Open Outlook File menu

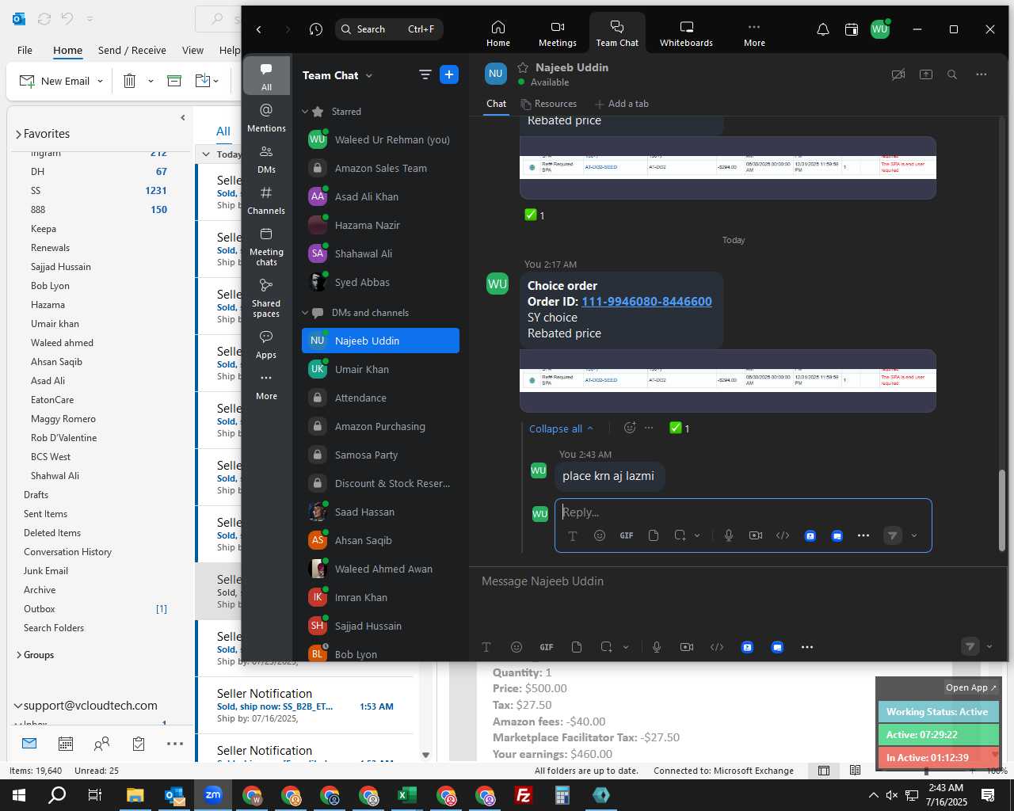point(25,50)
